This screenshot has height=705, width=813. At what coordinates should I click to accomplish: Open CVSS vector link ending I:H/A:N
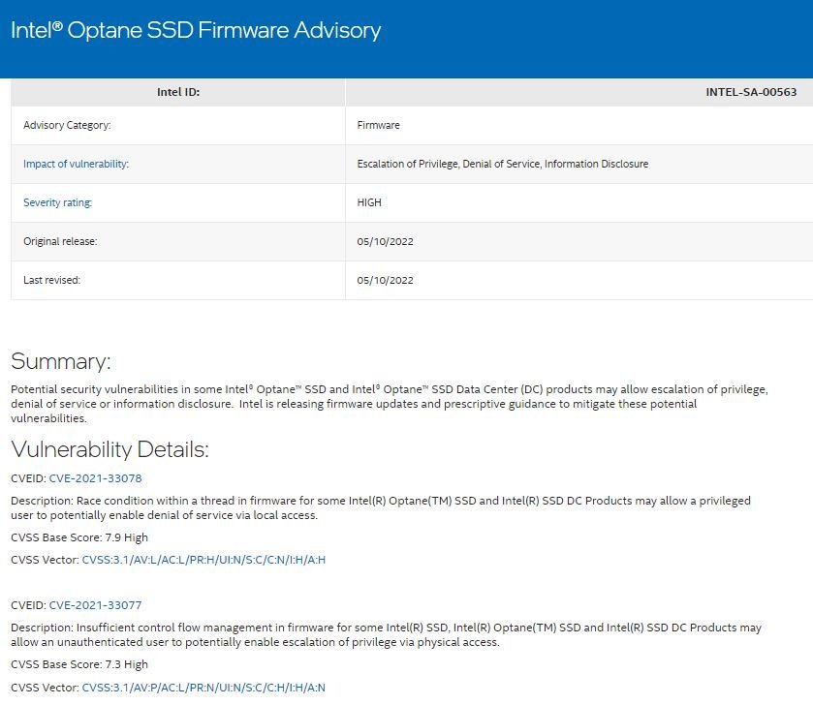coord(203,688)
